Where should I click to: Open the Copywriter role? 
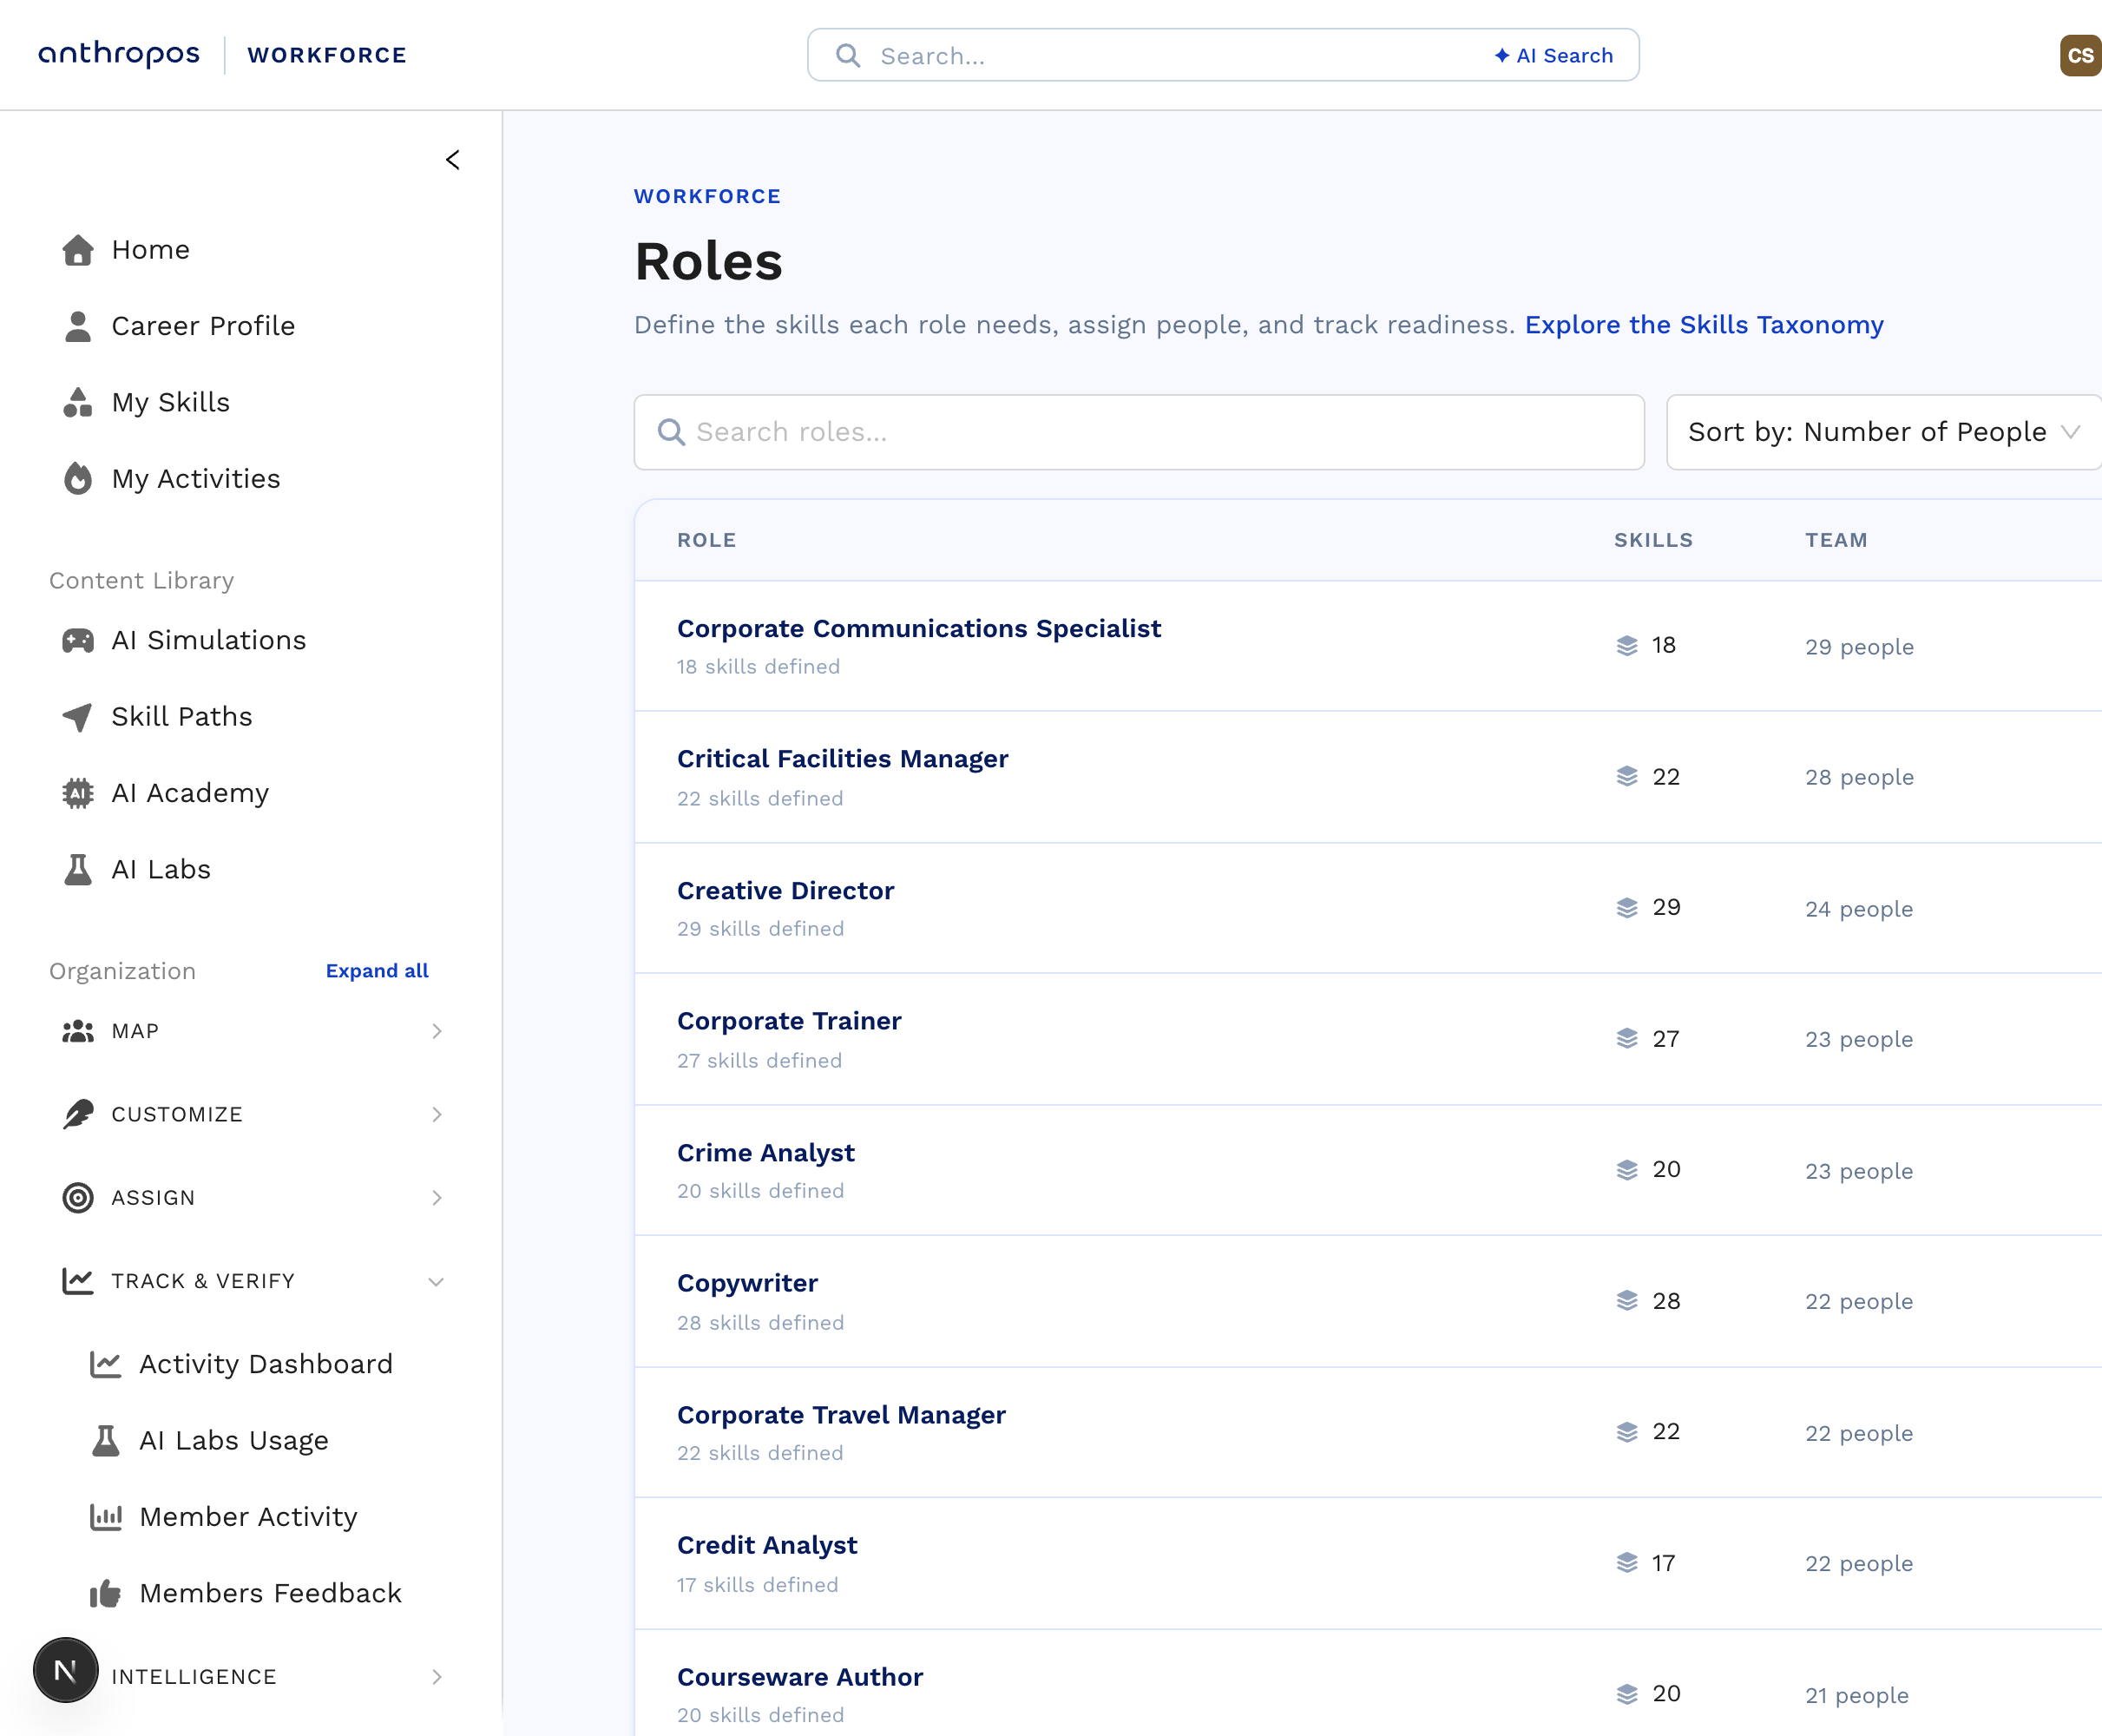(x=748, y=1283)
